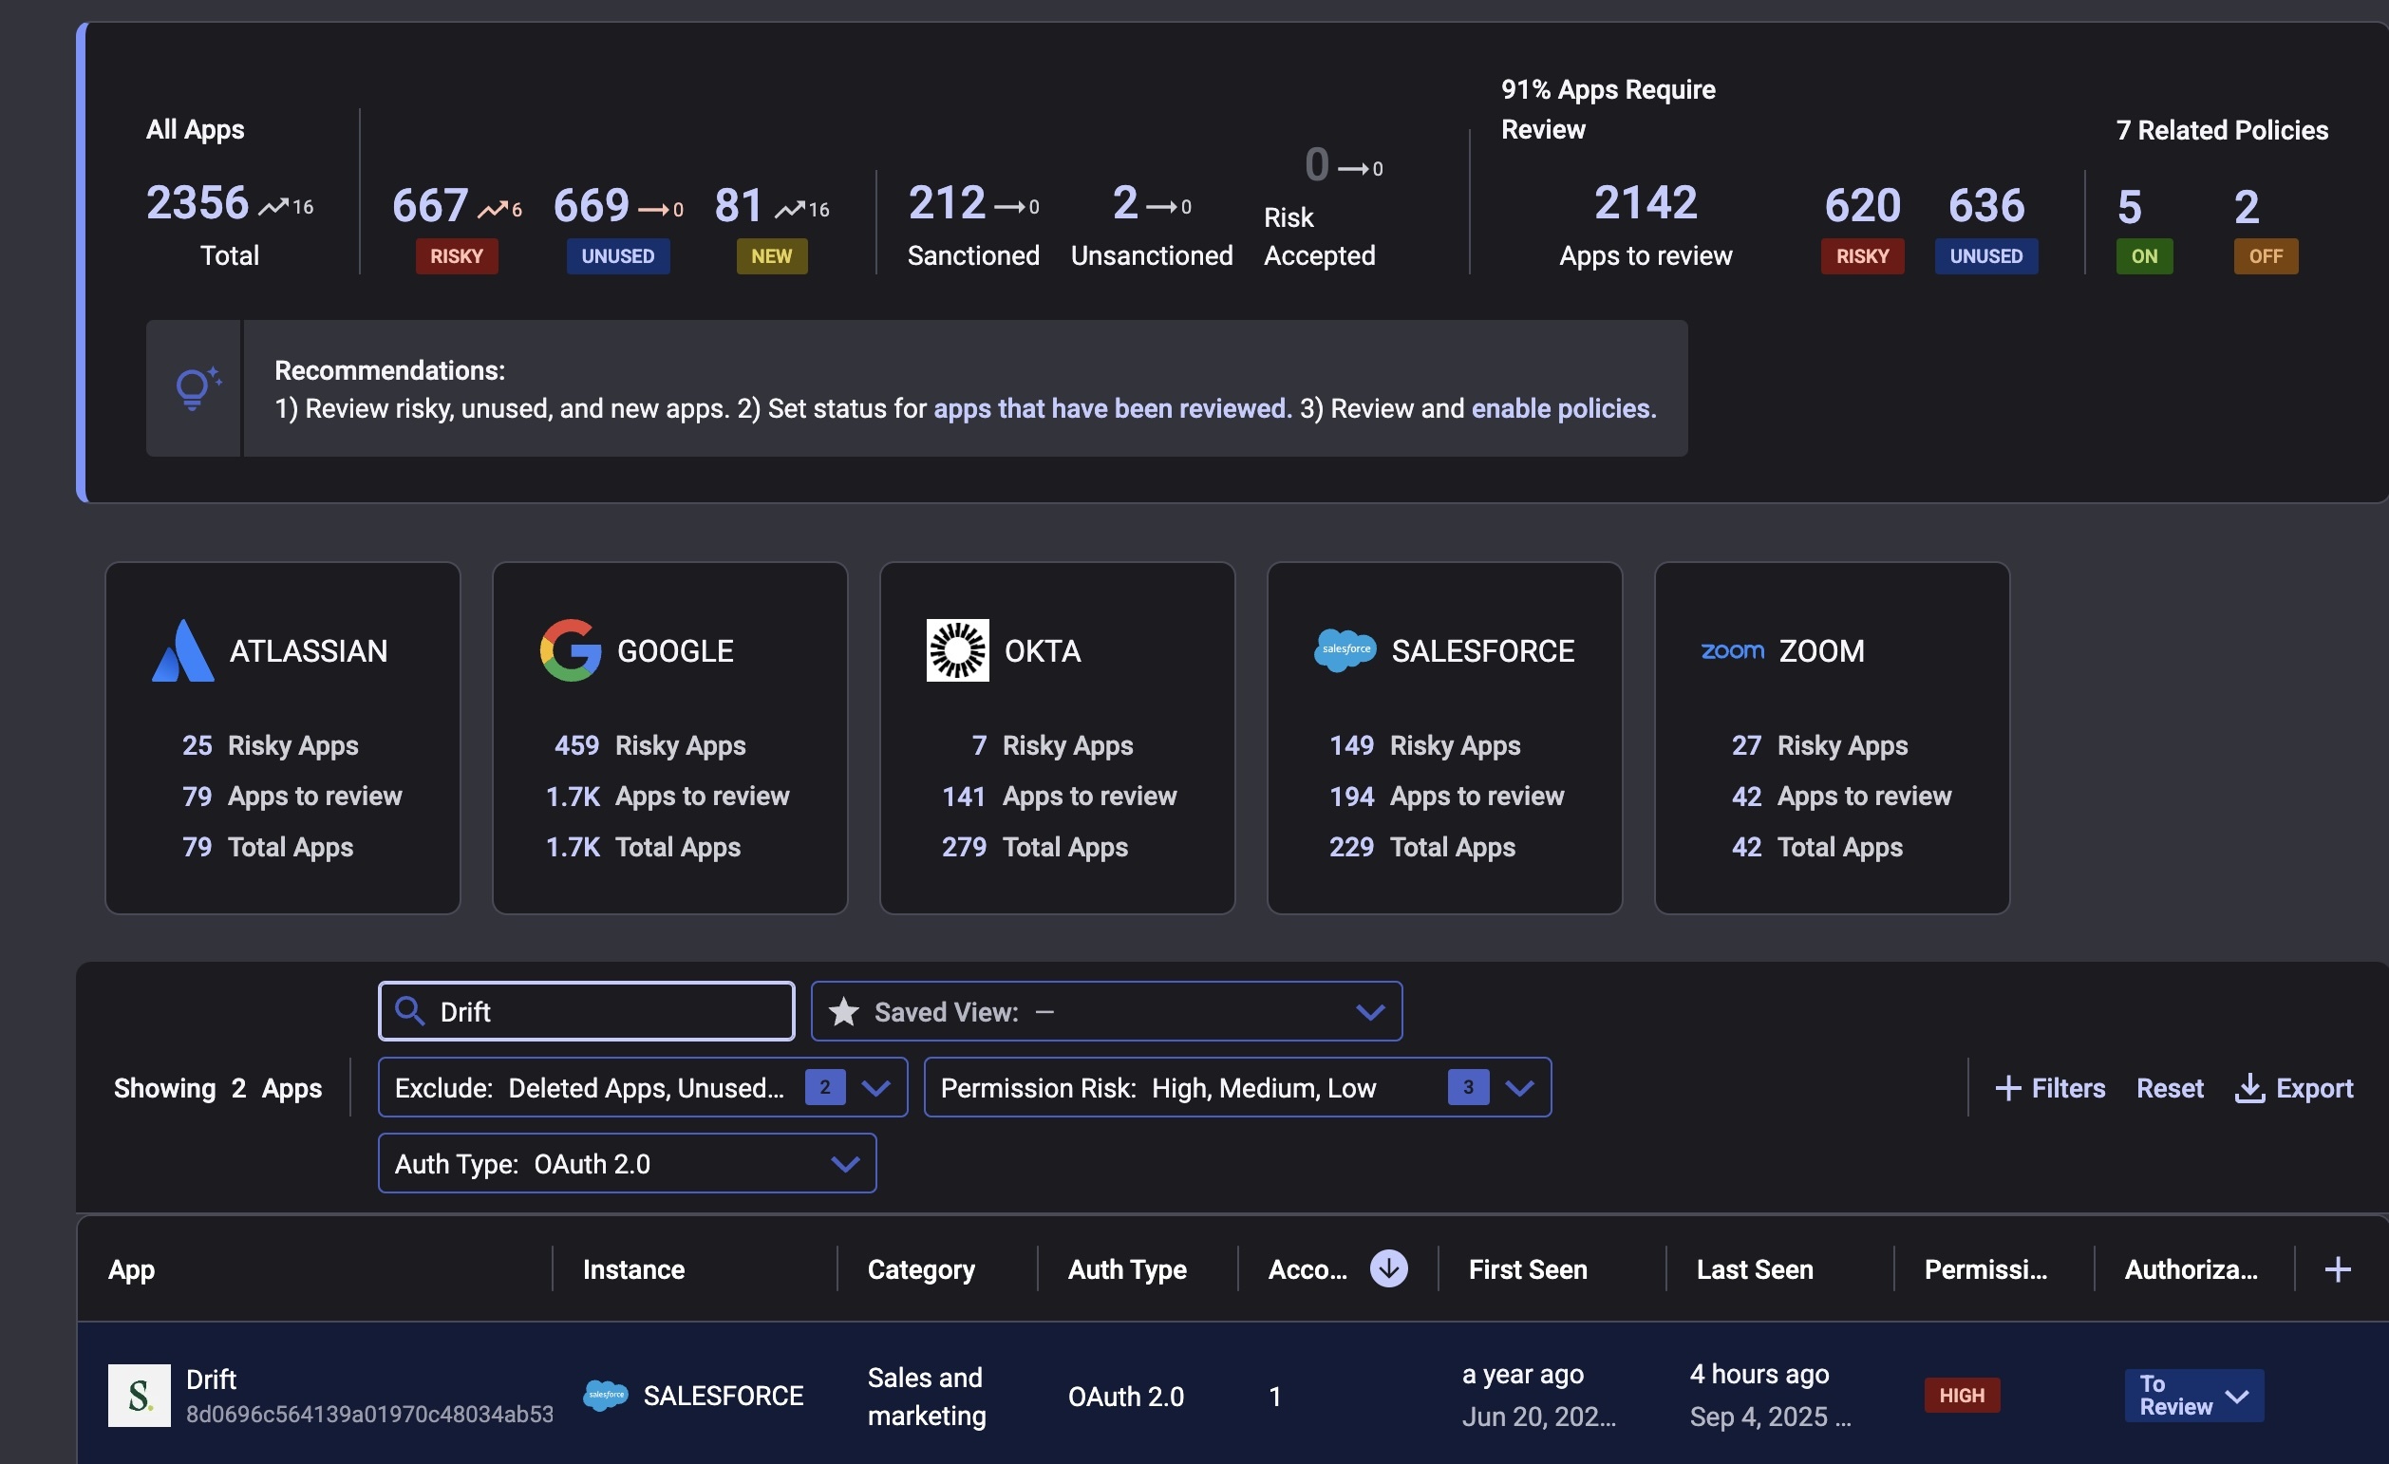The image size is (2389, 1464).
Task: Click the 7 Related Policies heading
Action: tap(2221, 130)
